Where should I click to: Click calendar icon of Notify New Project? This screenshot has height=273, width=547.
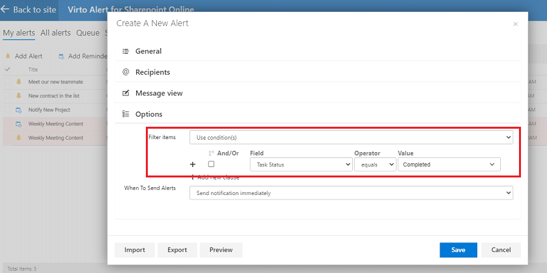tap(18, 110)
